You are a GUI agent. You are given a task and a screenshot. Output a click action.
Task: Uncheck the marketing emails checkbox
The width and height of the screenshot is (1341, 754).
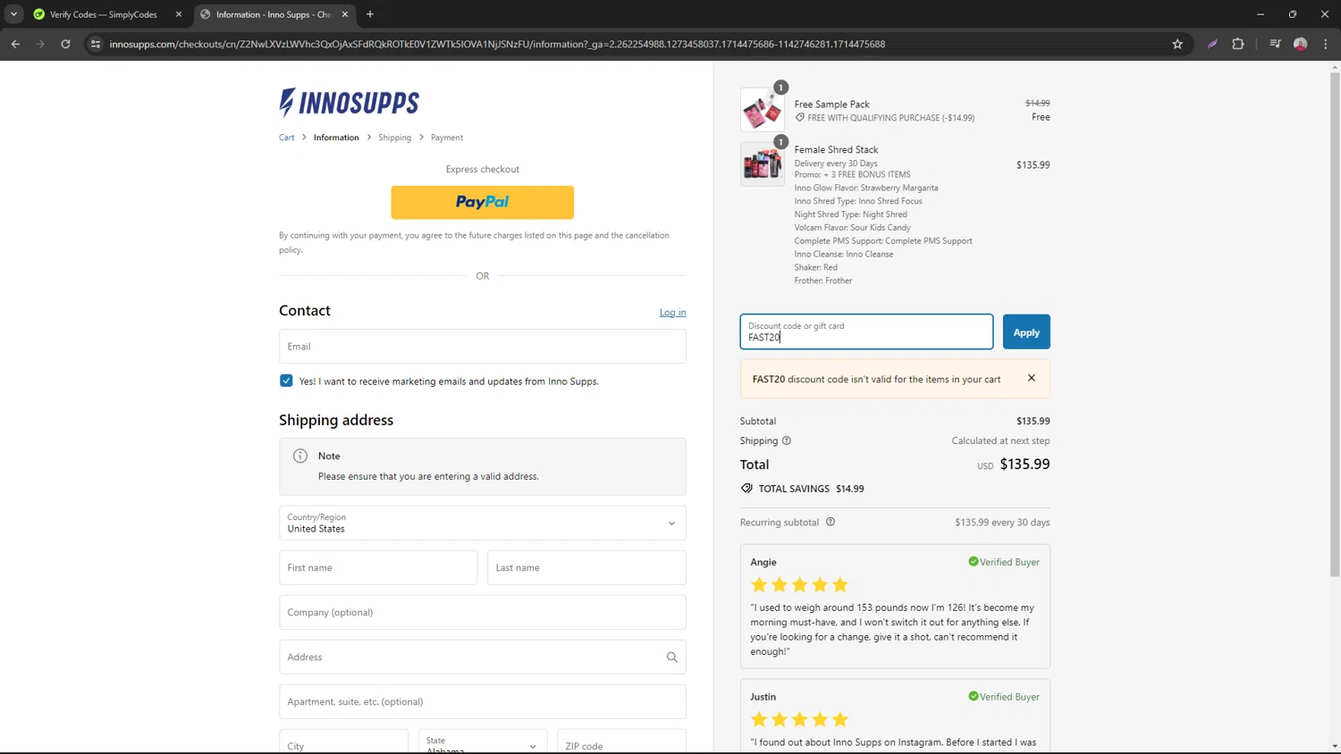(x=286, y=381)
